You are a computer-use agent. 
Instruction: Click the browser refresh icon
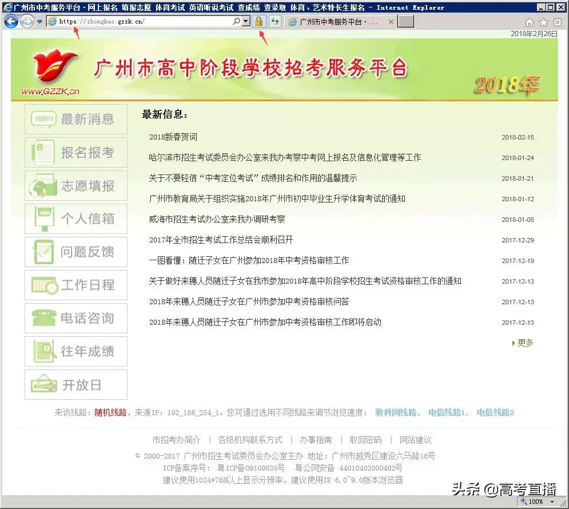tap(273, 23)
